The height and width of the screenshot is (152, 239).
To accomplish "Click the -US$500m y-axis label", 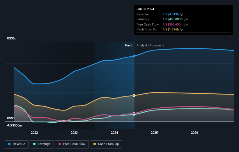I will 15,125.
